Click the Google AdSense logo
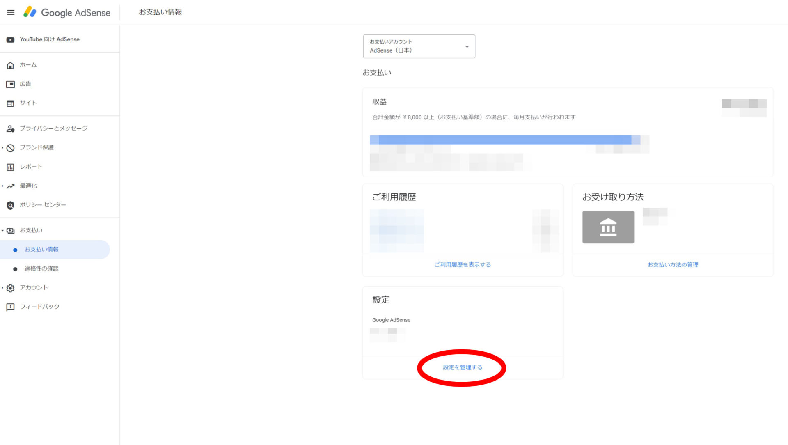Viewport: 788px width, 445px height. click(x=67, y=12)
